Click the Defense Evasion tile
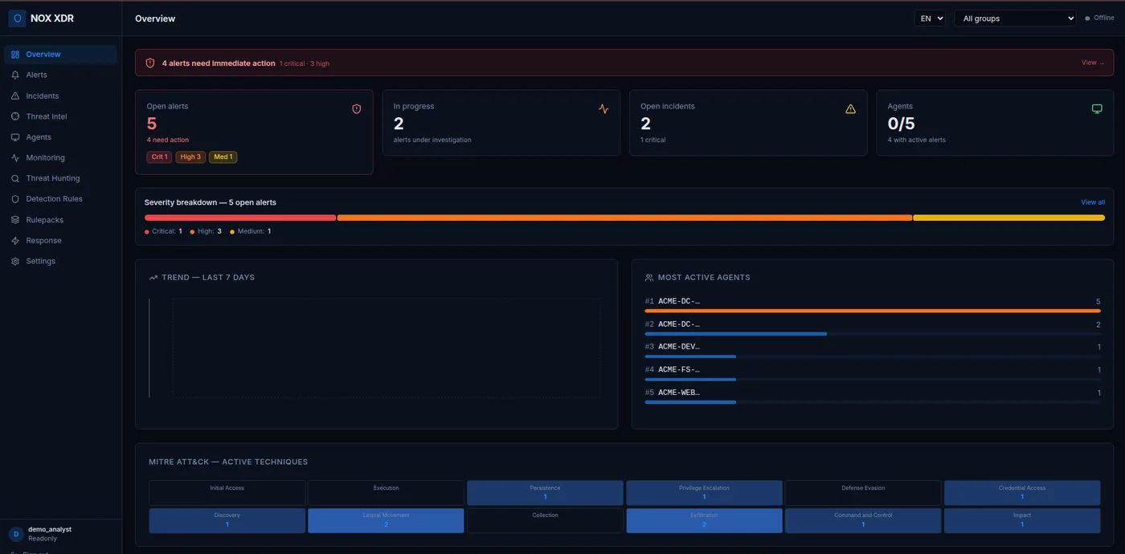This screenshot has width=1125, height=554. (863, 493)
